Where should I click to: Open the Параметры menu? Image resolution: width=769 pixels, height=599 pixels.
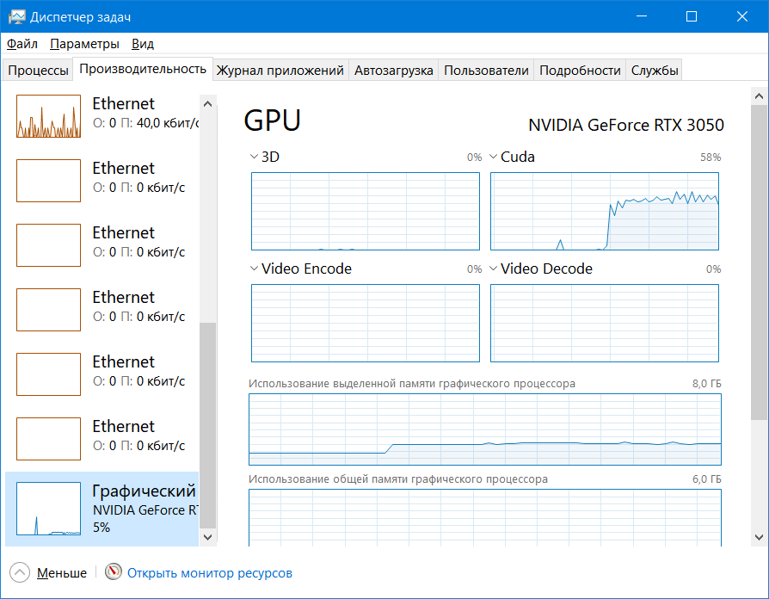pos(84,44)
